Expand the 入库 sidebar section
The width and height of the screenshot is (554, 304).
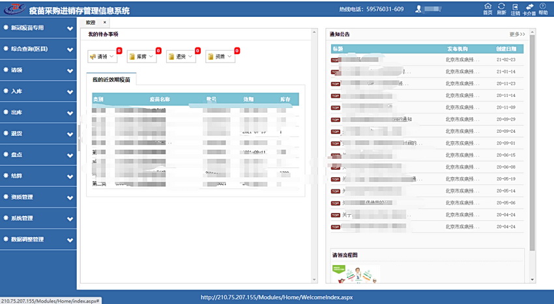pos(38,92)
